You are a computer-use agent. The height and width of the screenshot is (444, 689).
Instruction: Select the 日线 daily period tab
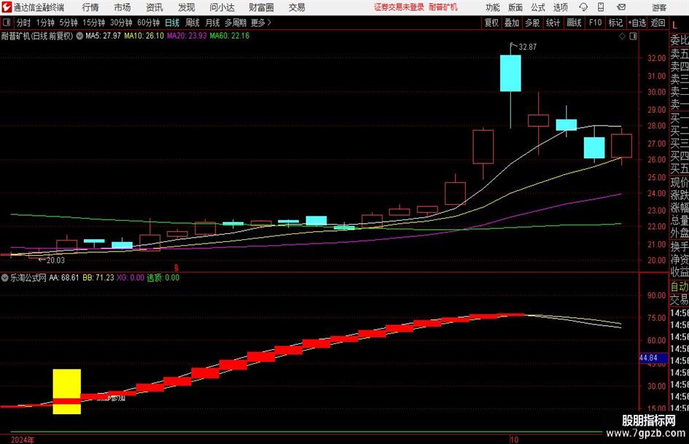[172, 23]
